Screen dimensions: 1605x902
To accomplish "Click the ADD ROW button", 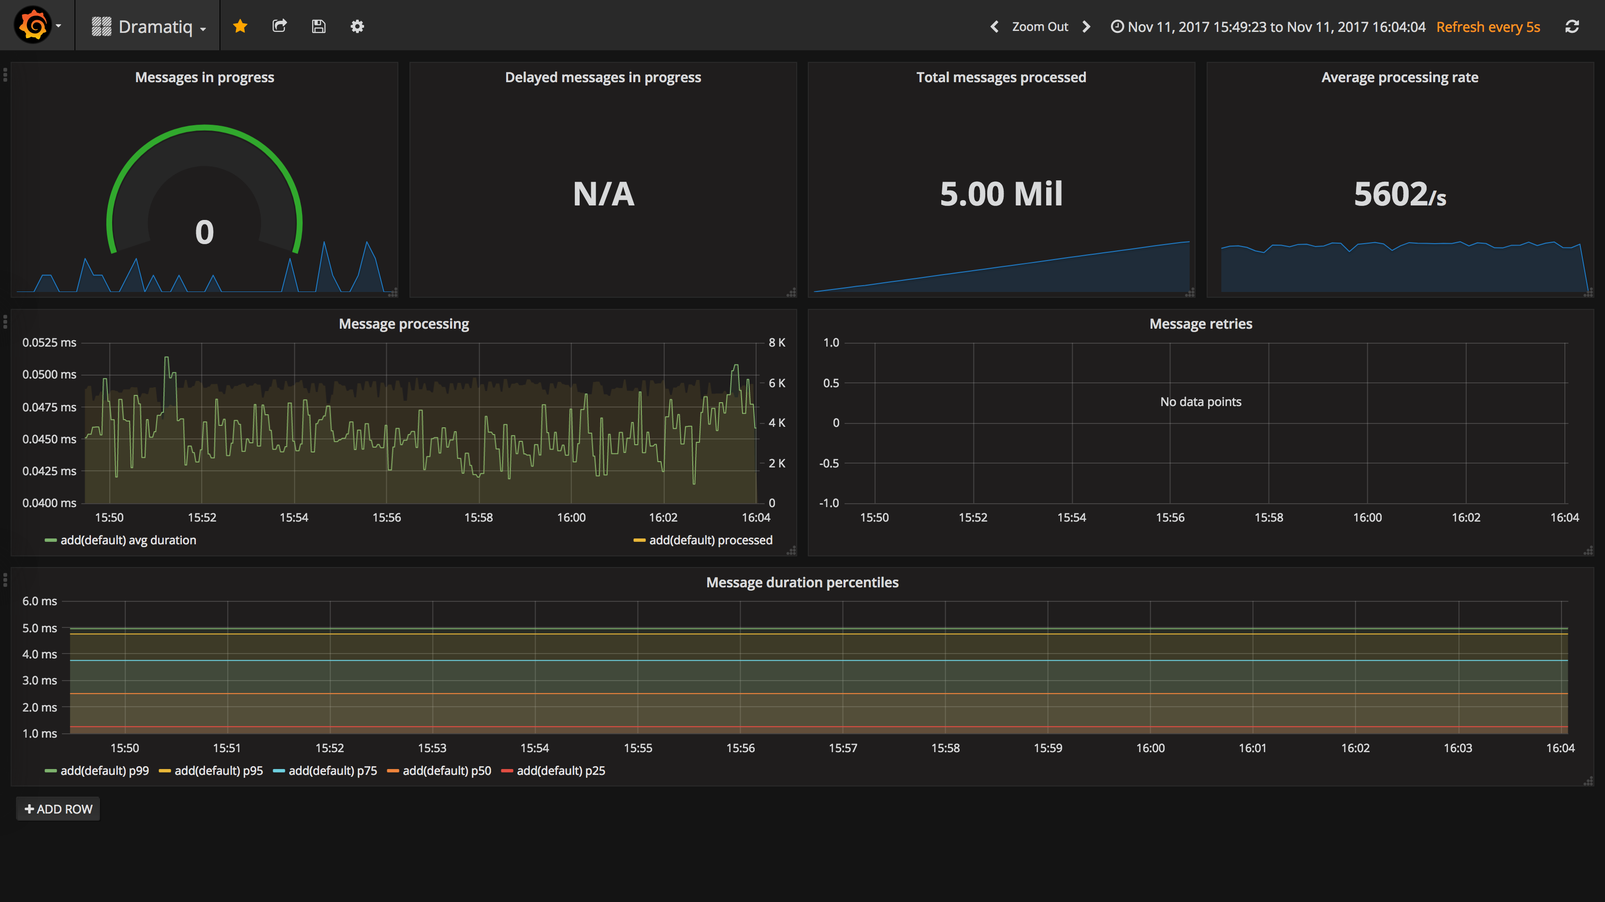I will click(58, 809).
